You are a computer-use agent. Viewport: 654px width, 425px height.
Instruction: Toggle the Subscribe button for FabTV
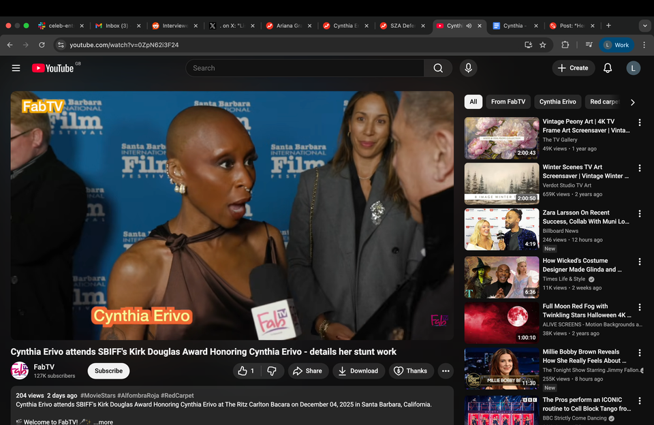(108, 371)
